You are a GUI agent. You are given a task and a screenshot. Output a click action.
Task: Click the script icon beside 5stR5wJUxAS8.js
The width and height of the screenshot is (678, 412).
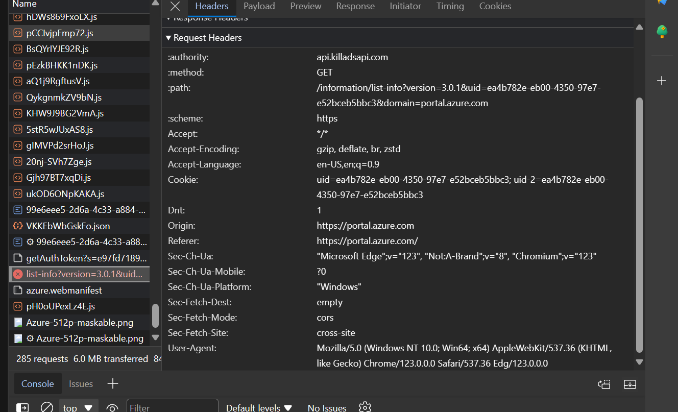(18, 130)
